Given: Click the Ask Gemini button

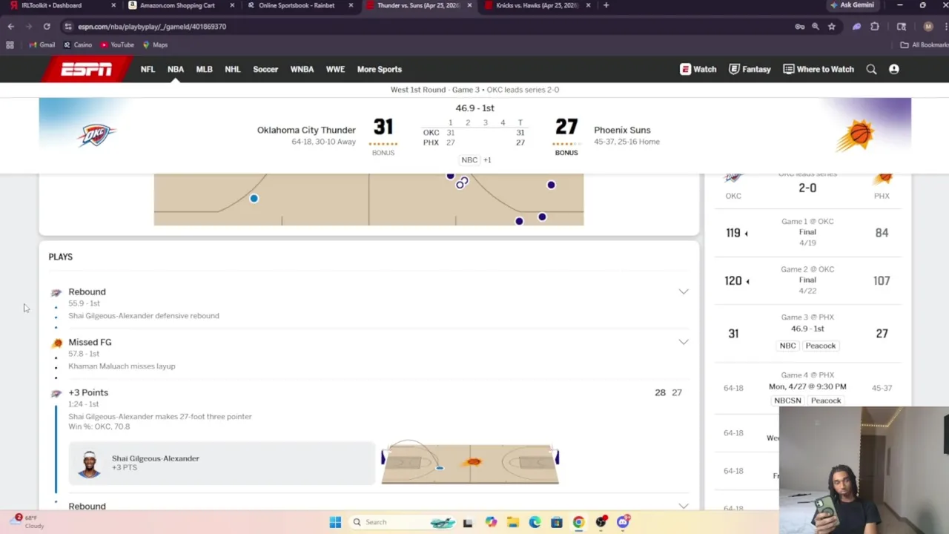Looking at the screenshot, I should (853, 5).
